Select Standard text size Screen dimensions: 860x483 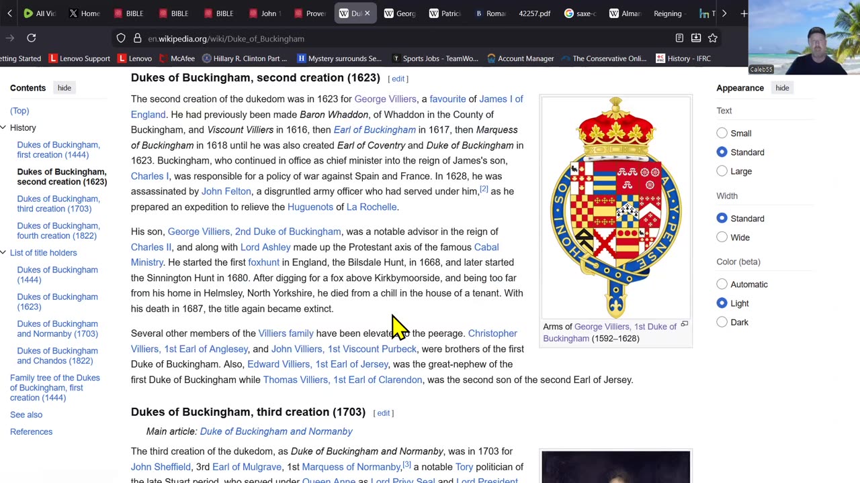722,152
